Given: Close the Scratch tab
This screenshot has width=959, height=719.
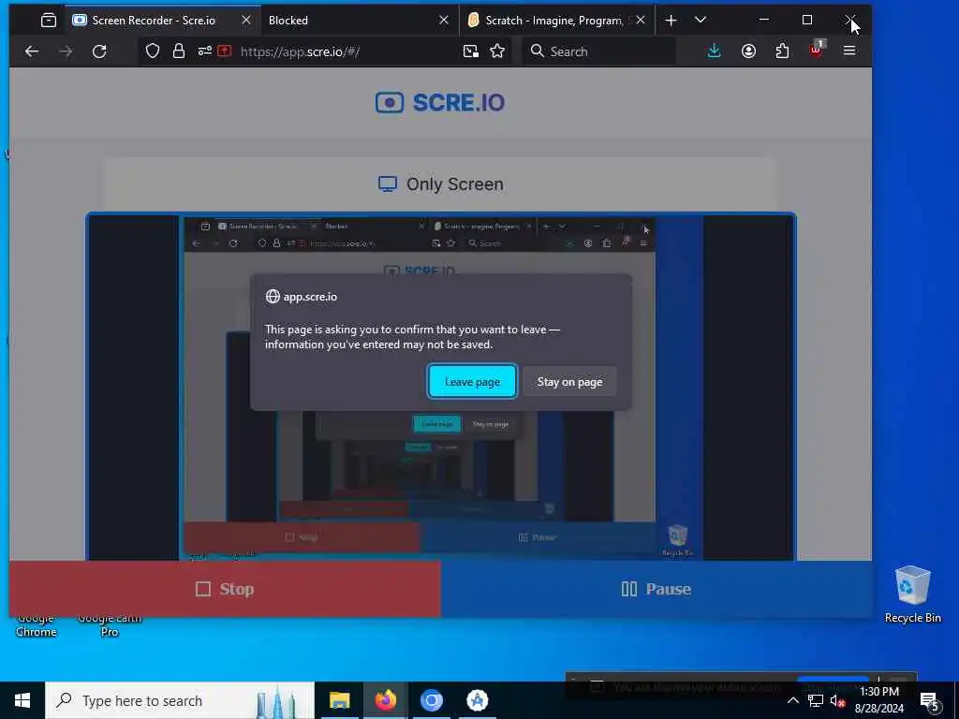Looking at the screenshot, I should [x=641, y=21].
